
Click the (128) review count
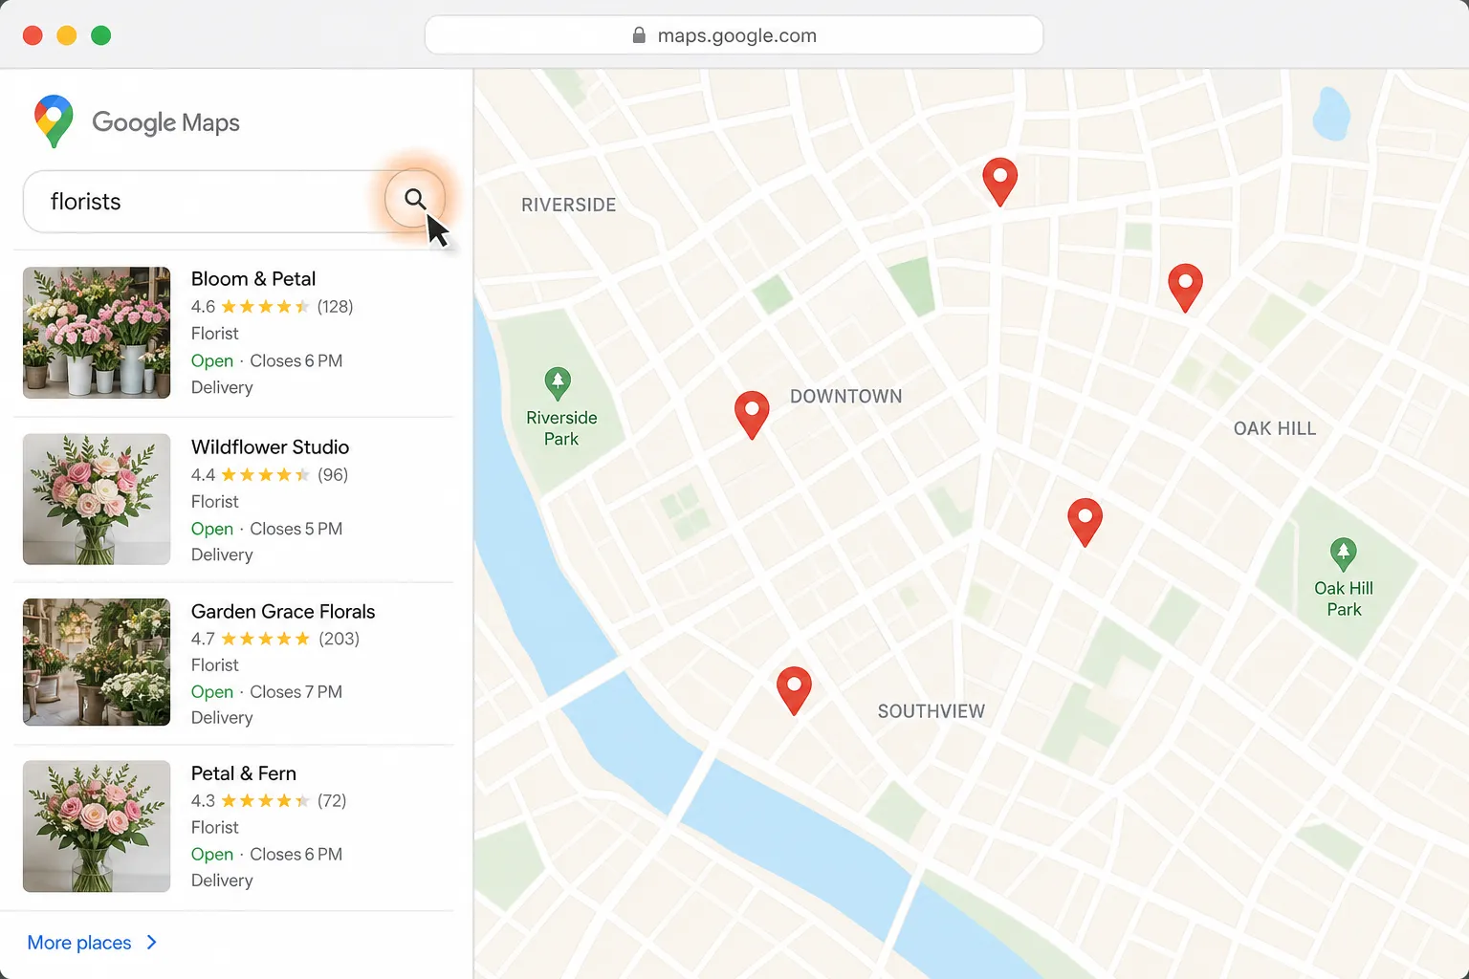click(336, 307)
